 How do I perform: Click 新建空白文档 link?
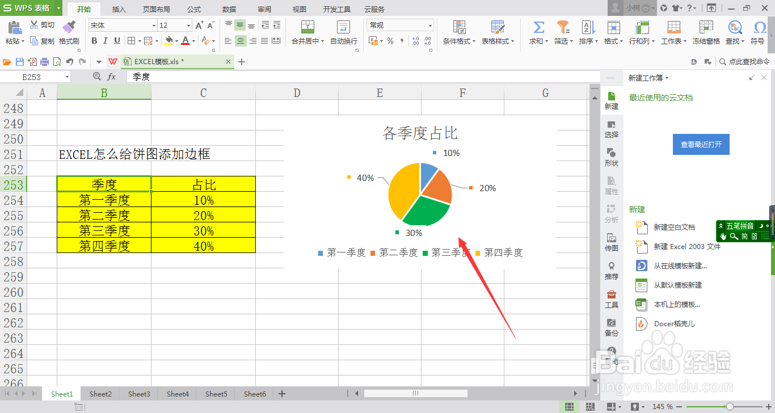pyautogui.click(x=674, y=227)
